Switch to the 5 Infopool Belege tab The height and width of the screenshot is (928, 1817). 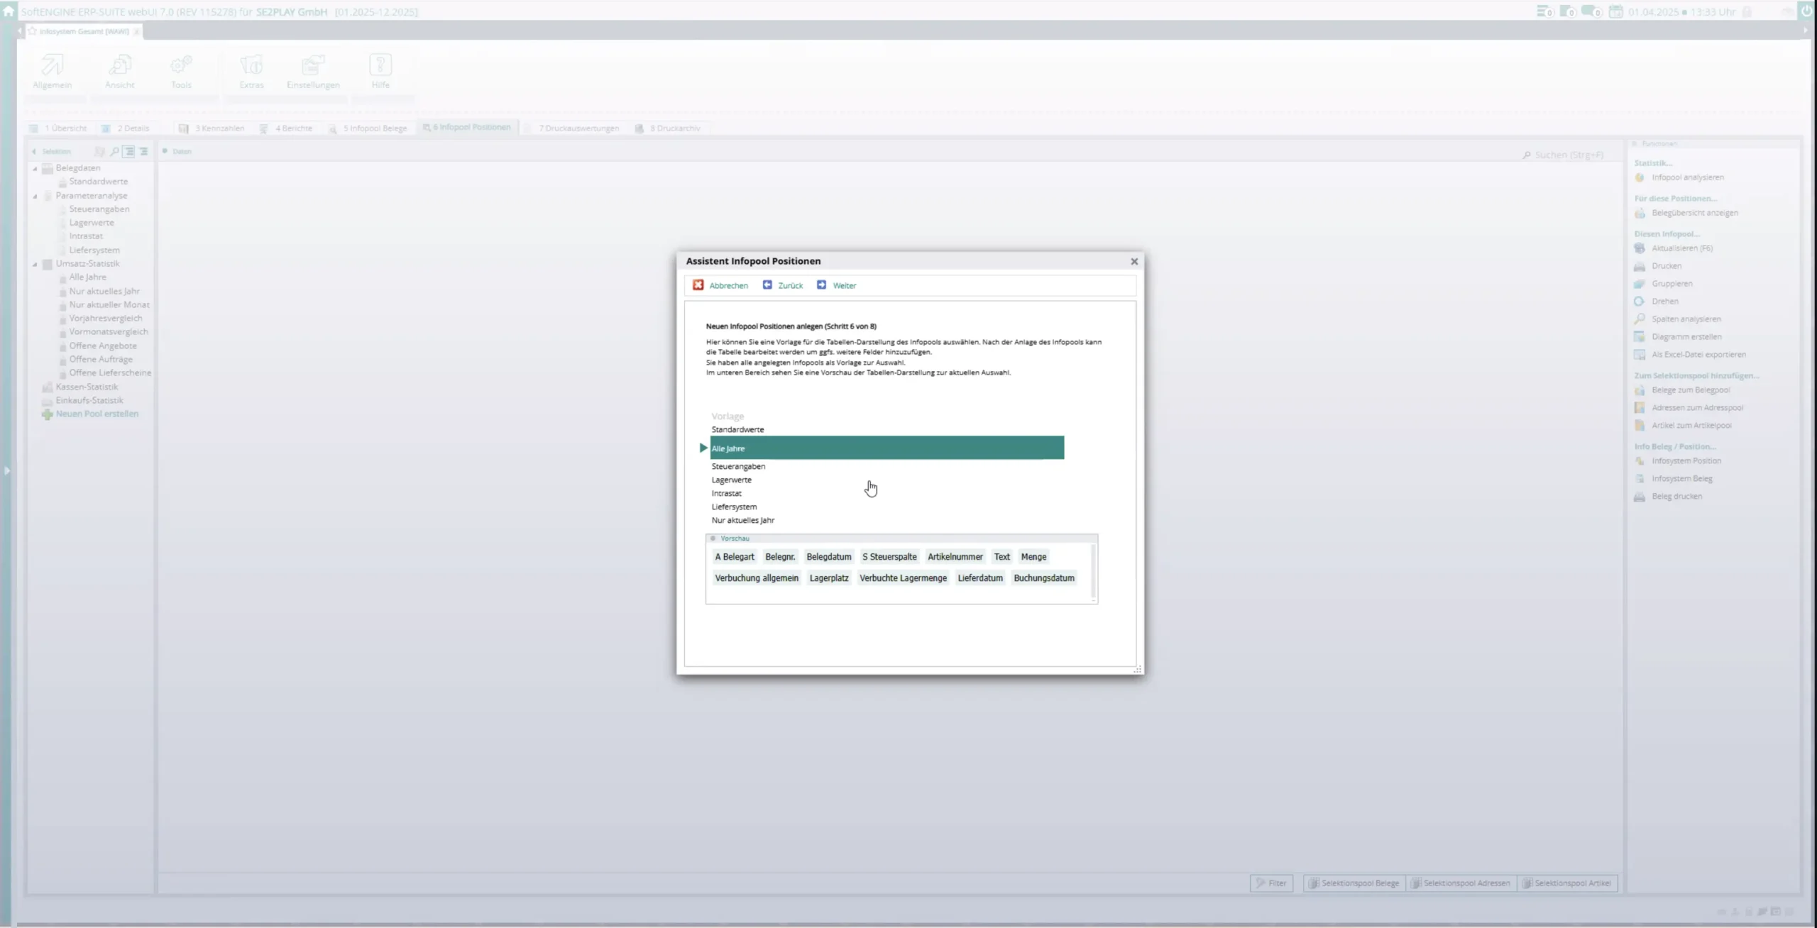(x=375, y=128)
